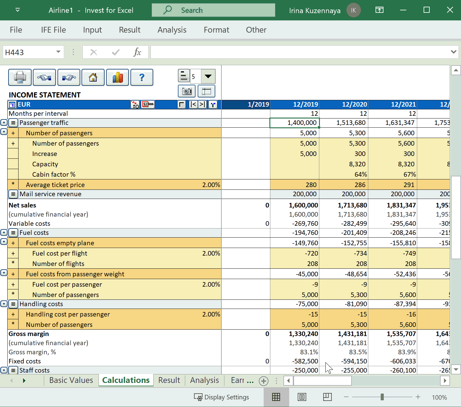Switch to Normal view icon
Screen dimensions: 461x407
[276, 397]
